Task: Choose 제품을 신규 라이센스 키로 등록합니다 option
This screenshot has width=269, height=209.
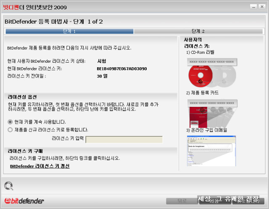Action: 10,130
